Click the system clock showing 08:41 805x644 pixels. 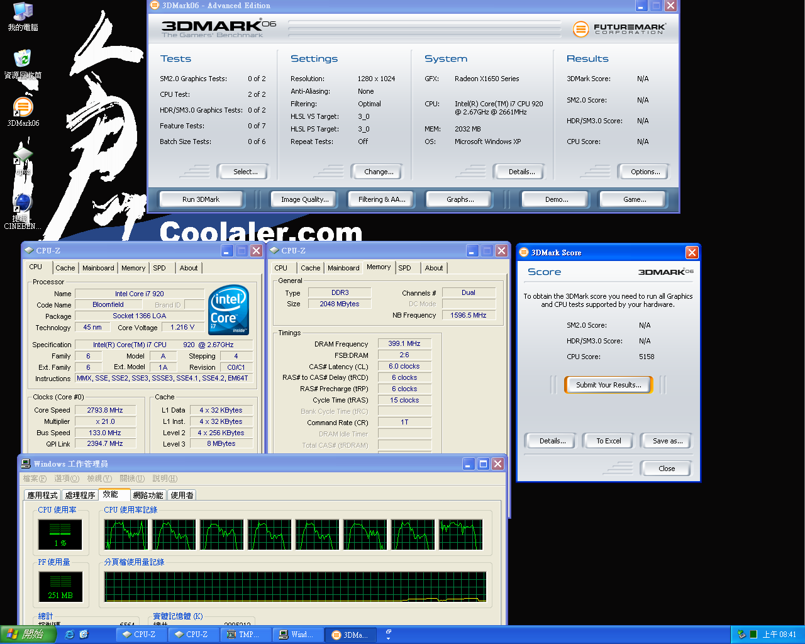pyautogui.click(x=779, y=635)
